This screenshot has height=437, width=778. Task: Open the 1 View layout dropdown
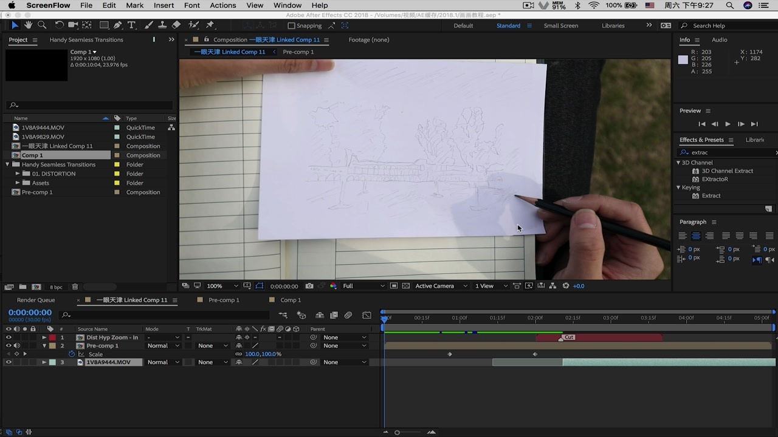492,286
